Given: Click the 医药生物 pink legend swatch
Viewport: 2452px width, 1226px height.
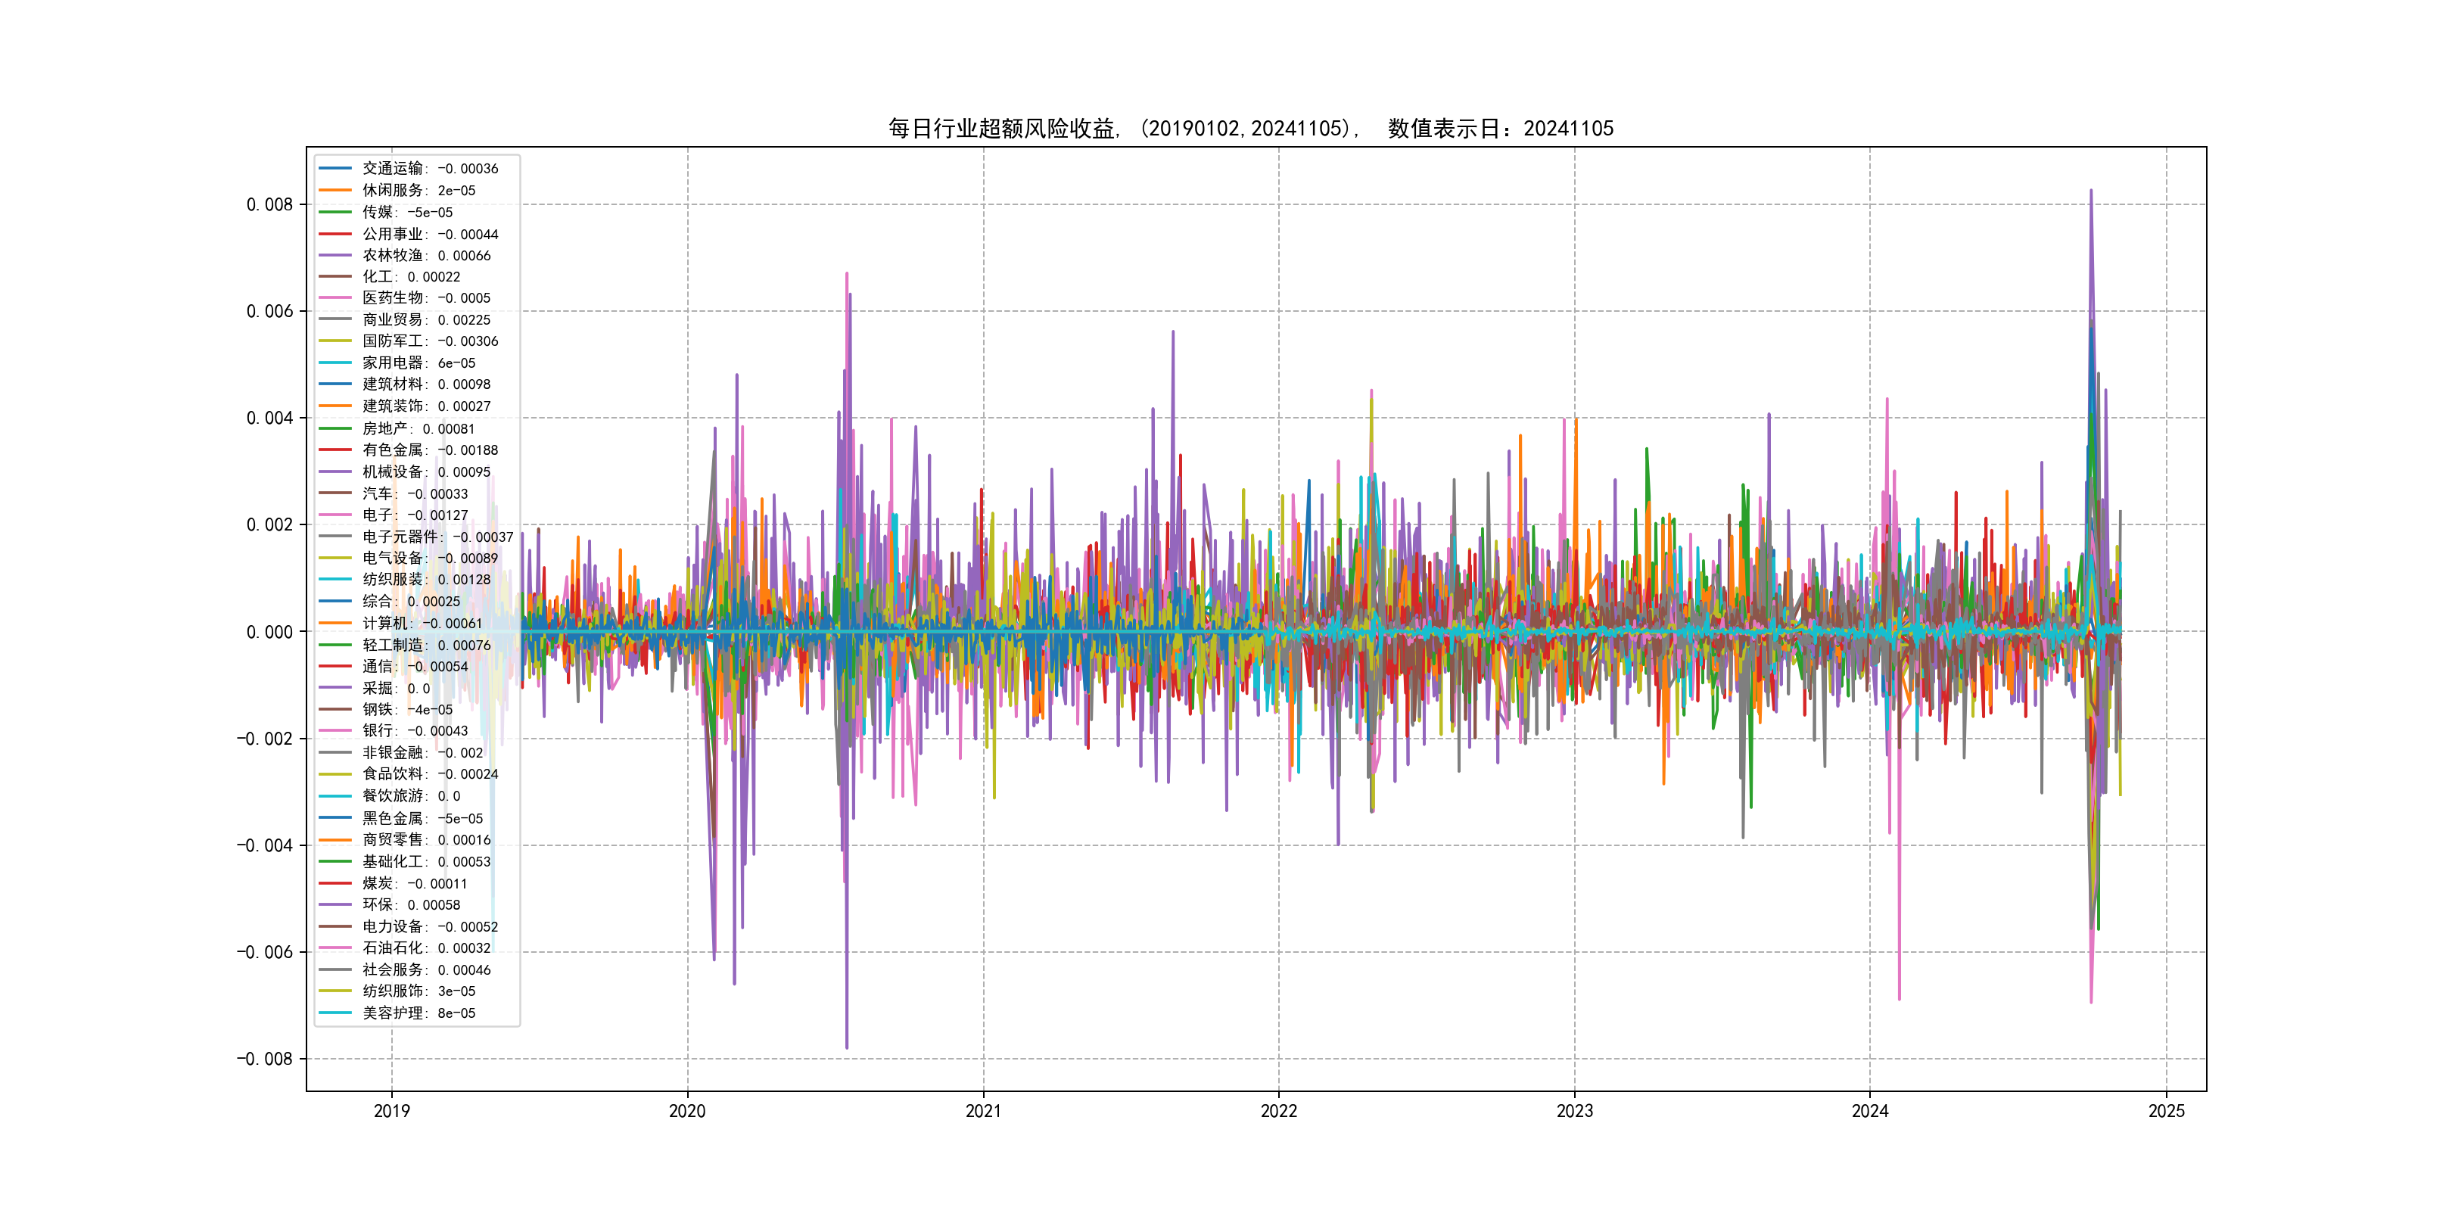Looking at the screenshot, I should coord(335,298).
